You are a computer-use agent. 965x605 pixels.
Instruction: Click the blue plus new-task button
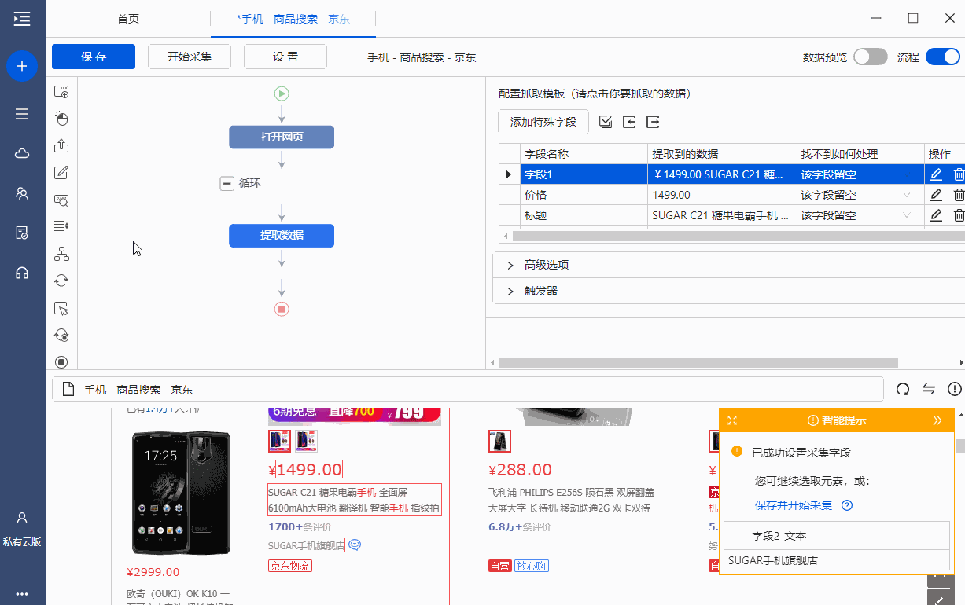click(x=22, y=66)
